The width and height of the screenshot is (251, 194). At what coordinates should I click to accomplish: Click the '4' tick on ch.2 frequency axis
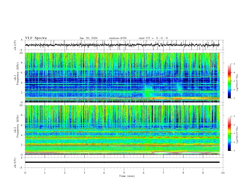pyautogui.click(x=23, y=135)
